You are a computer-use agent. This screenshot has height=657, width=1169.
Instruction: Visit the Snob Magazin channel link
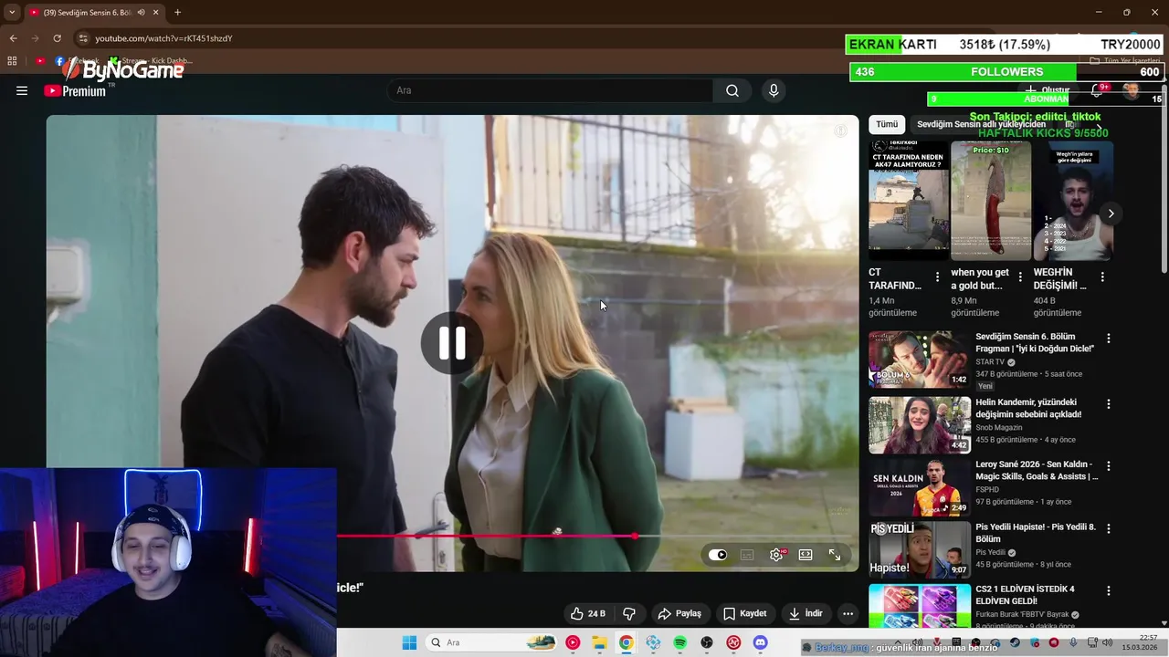click(x=999, y=428)
